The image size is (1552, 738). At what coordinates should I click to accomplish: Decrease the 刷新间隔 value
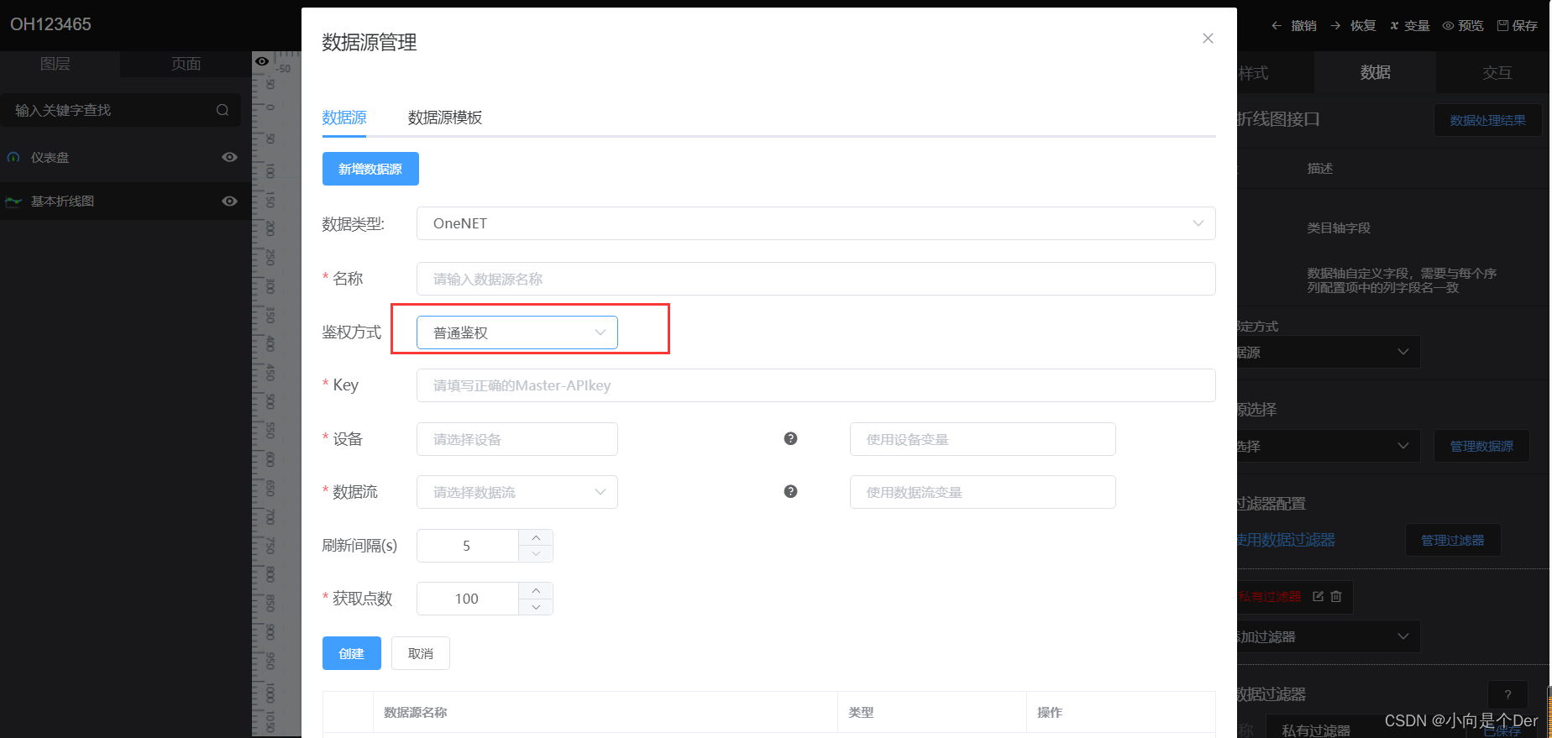tap(536, 554)
